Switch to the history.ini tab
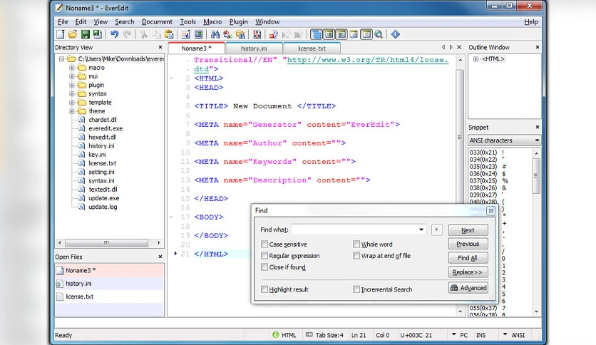 (254, 48)
